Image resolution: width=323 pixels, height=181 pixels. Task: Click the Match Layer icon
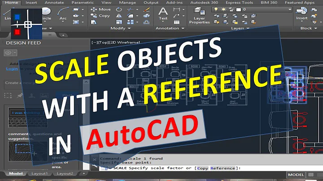[253, 22]
